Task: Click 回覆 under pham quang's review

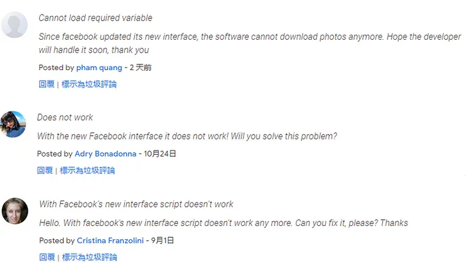Action: click(x=46, y=84)
